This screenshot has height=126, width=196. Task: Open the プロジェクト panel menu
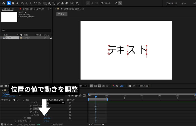tap(13, 9)
